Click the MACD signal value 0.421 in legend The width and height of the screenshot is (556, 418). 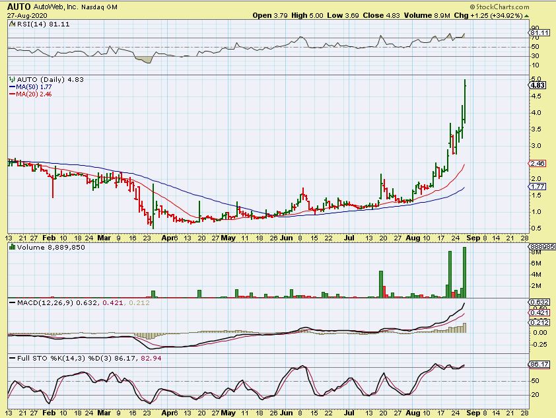(113, 303)
